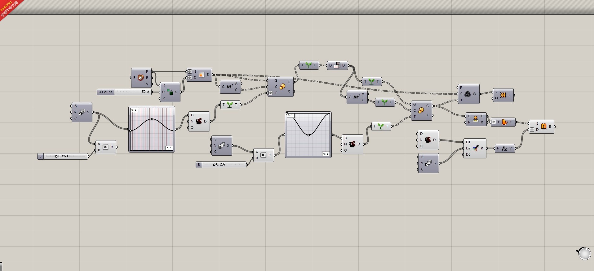Click the Weave swirl icon component
The width and height of the screenshot is (594, 271).
tap(468, 94)
